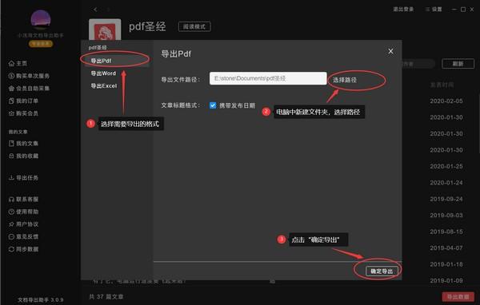The image size is (480, 305).
Task: Open 使用帮助 in the sidebar
Action: tap(23, 212)
